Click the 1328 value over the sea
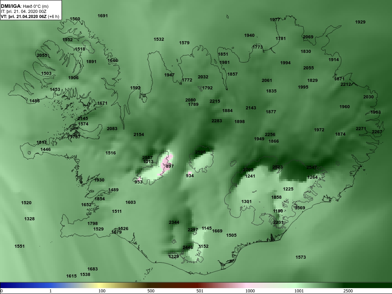This screenshot has width=392, height=294. click(29, 219)
